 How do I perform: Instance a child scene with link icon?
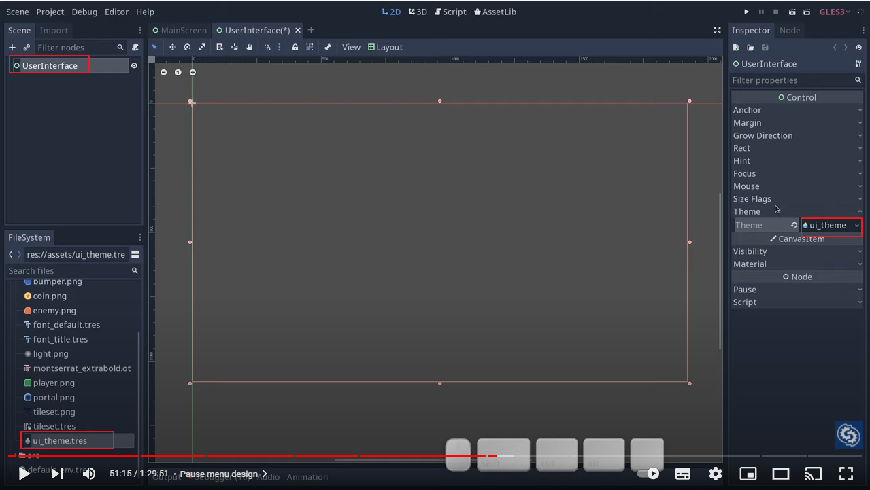27,48
